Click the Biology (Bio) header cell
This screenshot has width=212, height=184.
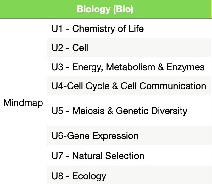(x=105, y=9)
